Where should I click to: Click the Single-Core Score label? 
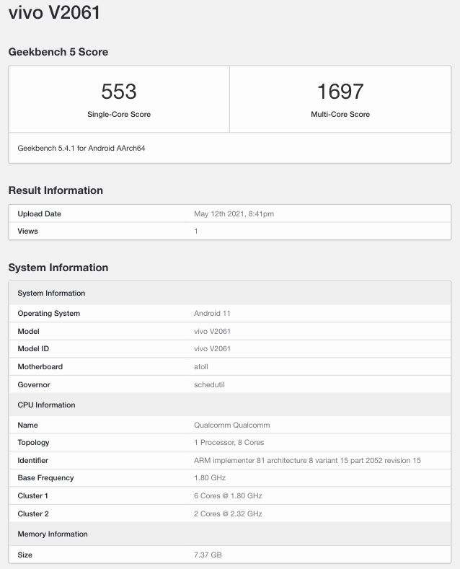tap(119, 115)
